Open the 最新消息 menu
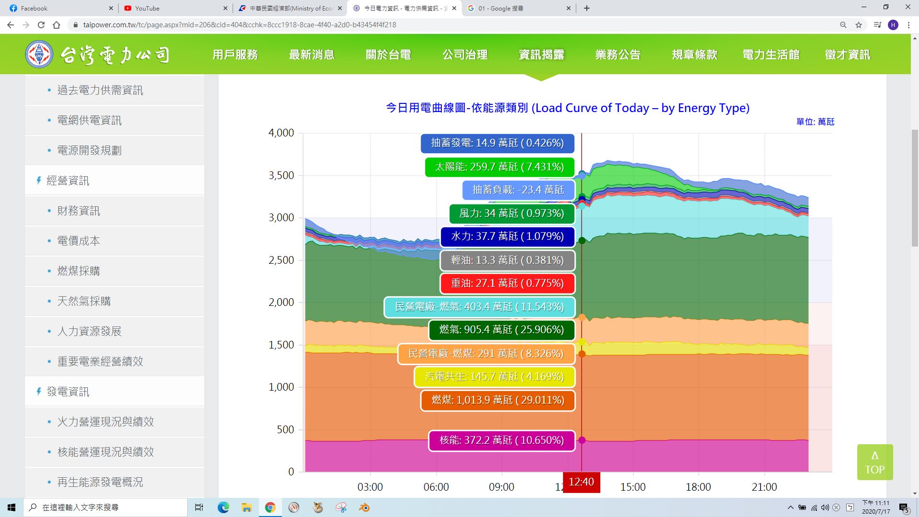This screenshot has height=517, width=919. 312,55
